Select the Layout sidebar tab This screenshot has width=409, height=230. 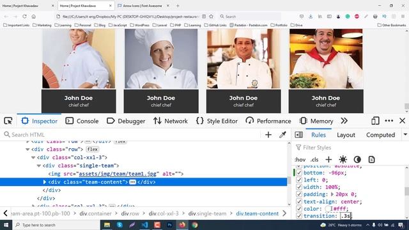point(346,135)
